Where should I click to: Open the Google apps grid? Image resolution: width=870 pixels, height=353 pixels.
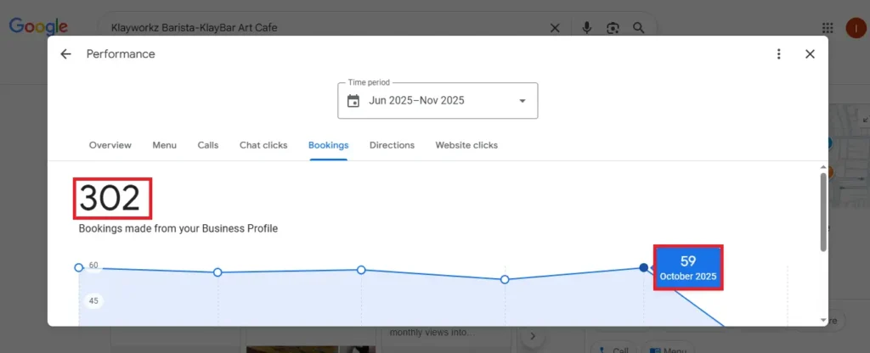828,28
